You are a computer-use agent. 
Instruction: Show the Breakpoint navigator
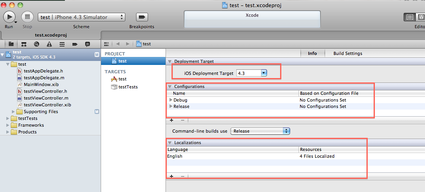click(75, 44)
